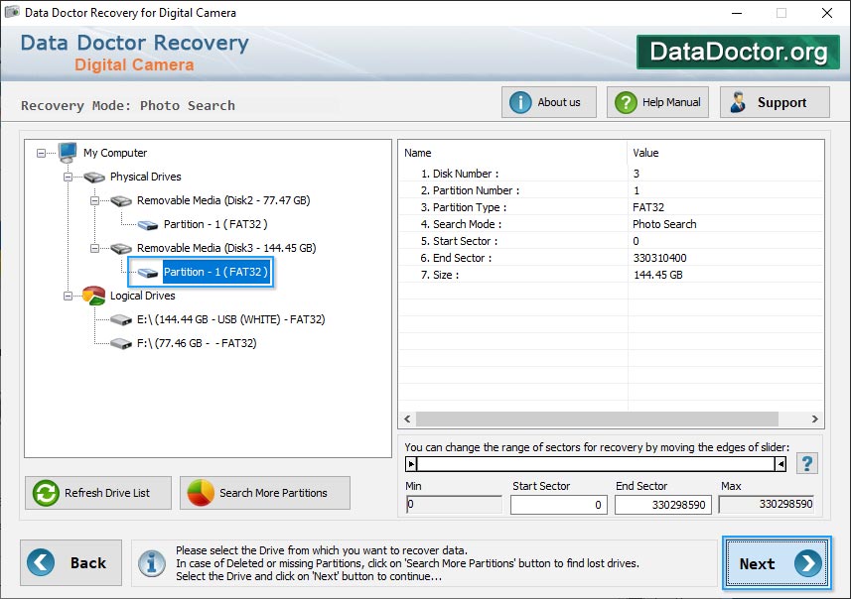The height and width of the screenshot is (599, 851).
Task: Collapse Removable Media Disk2 node
Action: [x=94, y=200]
